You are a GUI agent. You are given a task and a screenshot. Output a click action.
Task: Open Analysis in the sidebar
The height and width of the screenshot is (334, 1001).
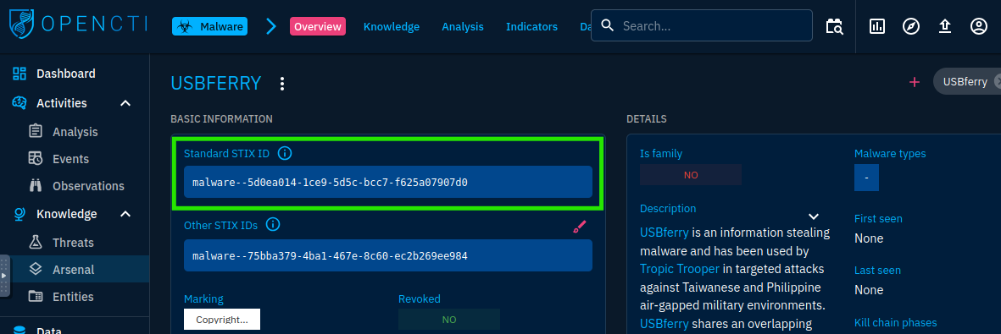[x=75, y=132]
